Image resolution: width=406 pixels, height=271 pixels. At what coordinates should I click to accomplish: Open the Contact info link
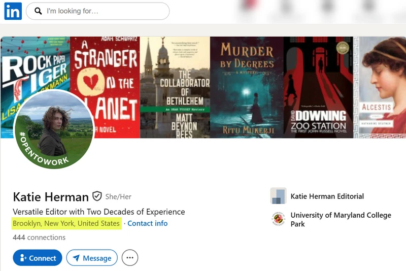click(x=147, y=223)
